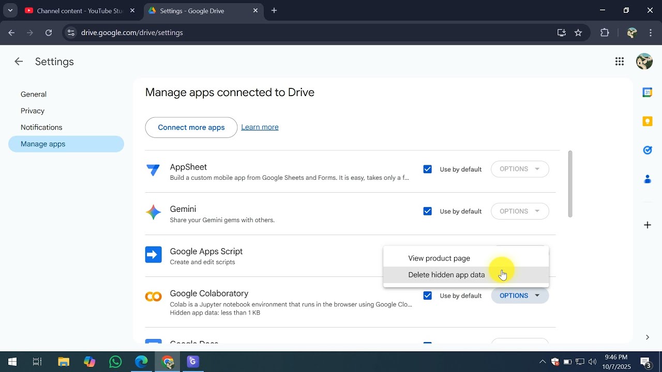Show hidden system tray icons
This screenshot has width=662, height=372.
tap(542, 362)
